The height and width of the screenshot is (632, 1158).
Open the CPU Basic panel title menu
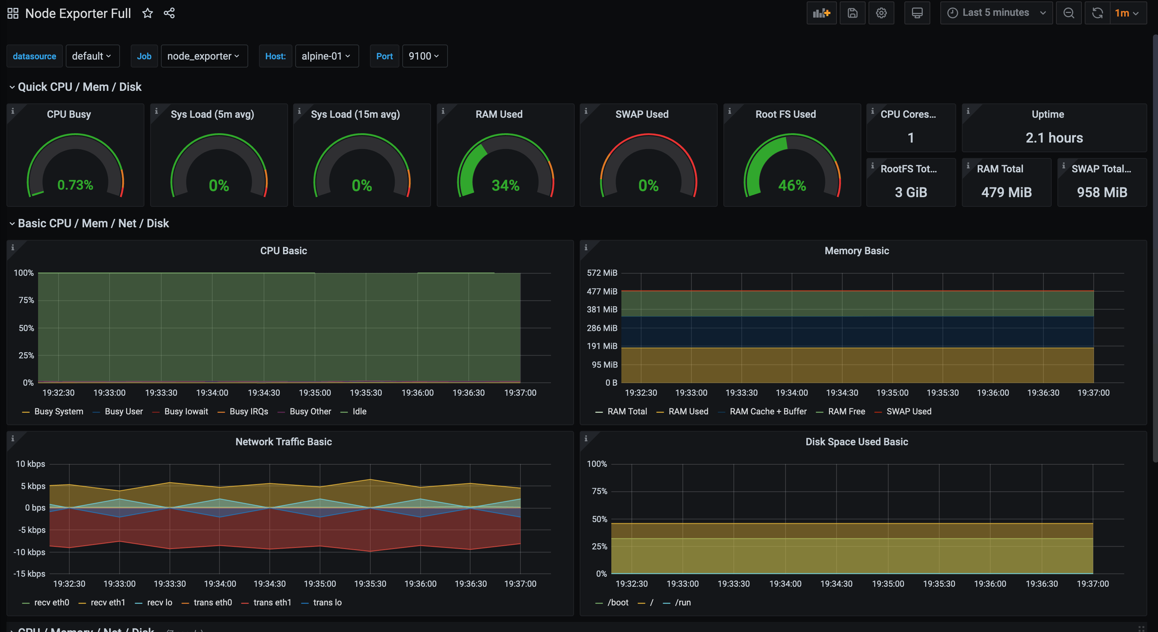[x=283, y=250]
